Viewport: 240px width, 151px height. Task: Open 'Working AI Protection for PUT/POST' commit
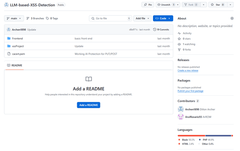(x=96, y=54)
